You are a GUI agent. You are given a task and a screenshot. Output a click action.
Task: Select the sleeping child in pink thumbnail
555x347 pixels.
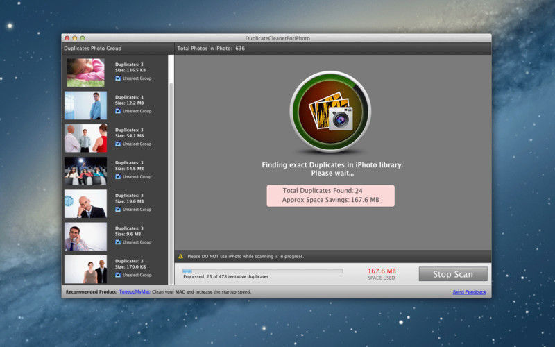click(85, 73)
